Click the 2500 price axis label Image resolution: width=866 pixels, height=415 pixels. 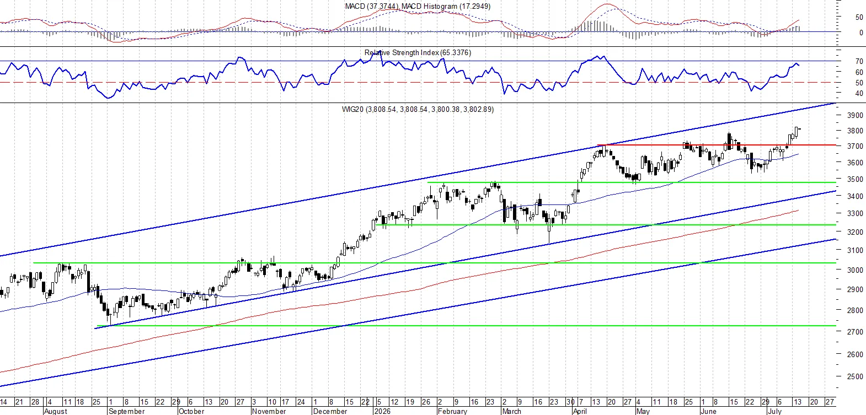[x=855, y=376]
